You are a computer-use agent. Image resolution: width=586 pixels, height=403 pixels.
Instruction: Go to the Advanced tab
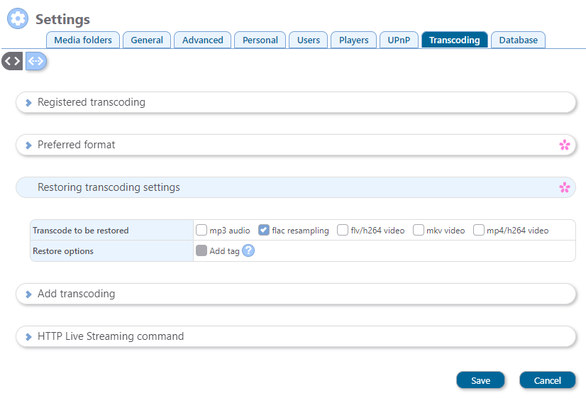click(203, 40)
